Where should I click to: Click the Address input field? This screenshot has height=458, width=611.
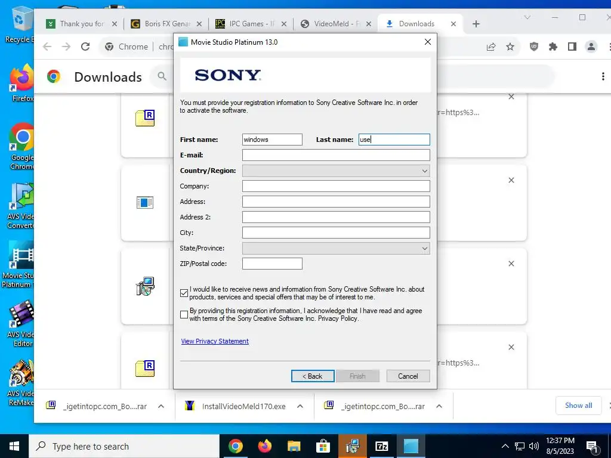pos(336,202)
